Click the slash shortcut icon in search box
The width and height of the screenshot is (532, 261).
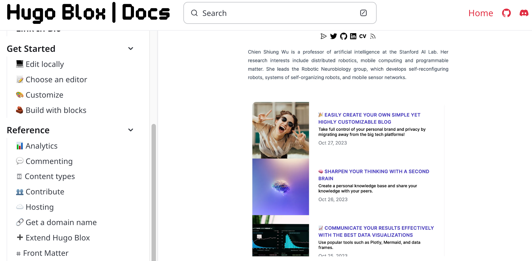tap(363, 13)
